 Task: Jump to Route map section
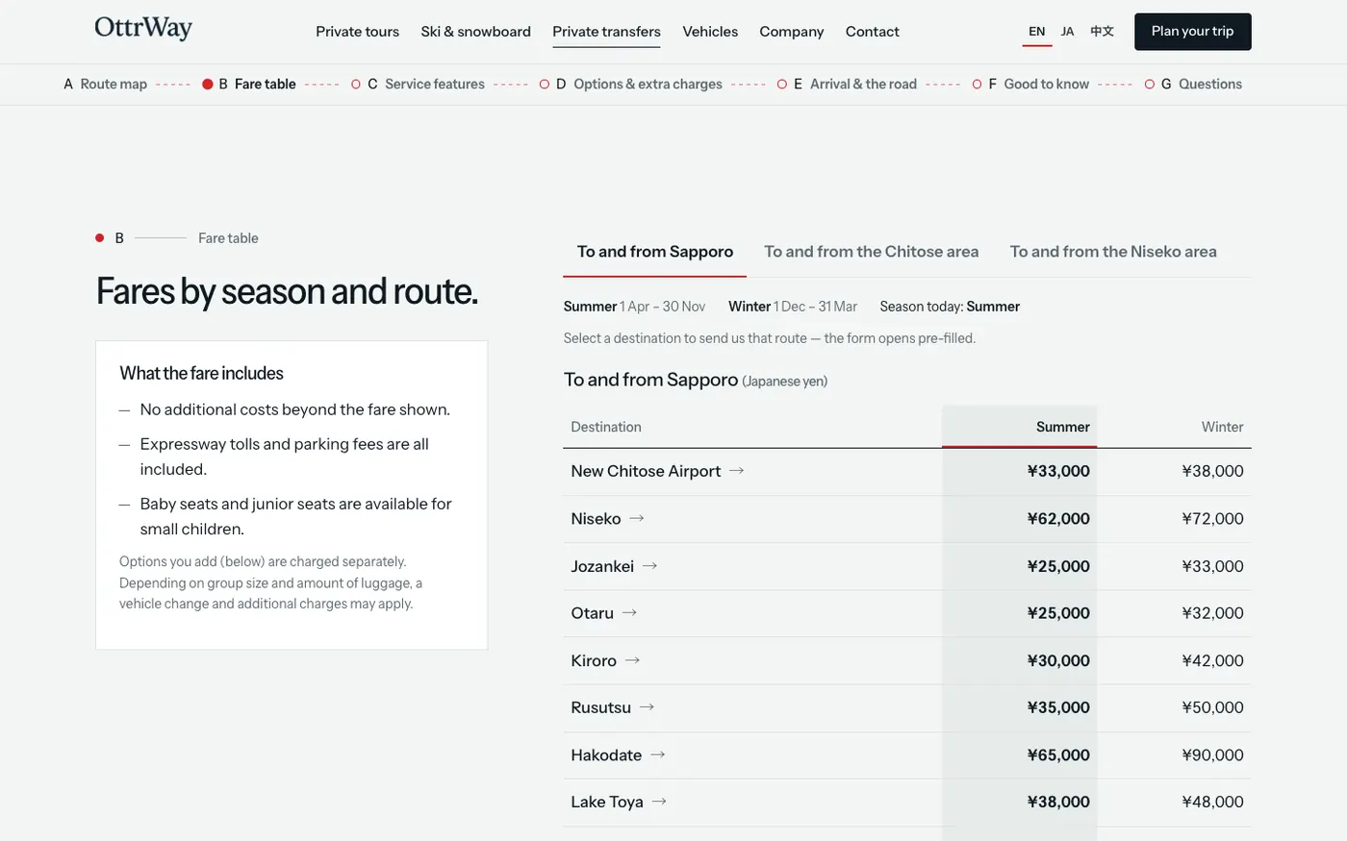click(106, 85)
